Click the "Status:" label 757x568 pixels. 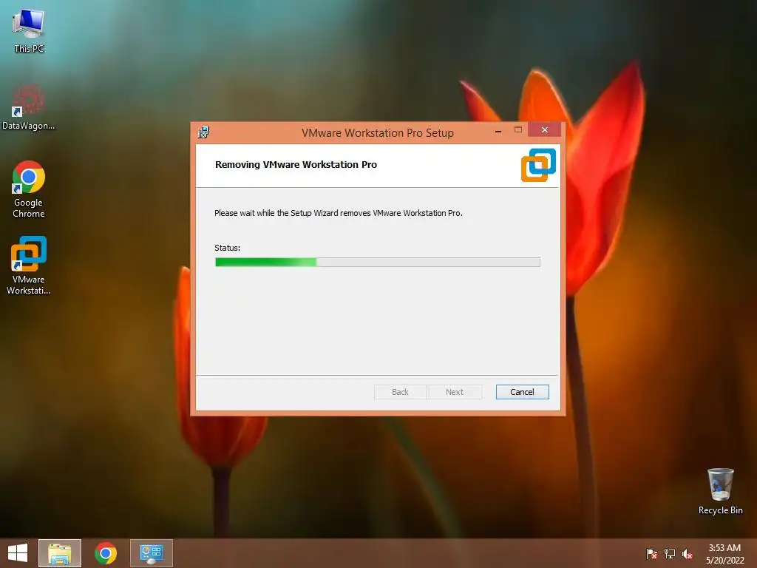coord(228,248)
